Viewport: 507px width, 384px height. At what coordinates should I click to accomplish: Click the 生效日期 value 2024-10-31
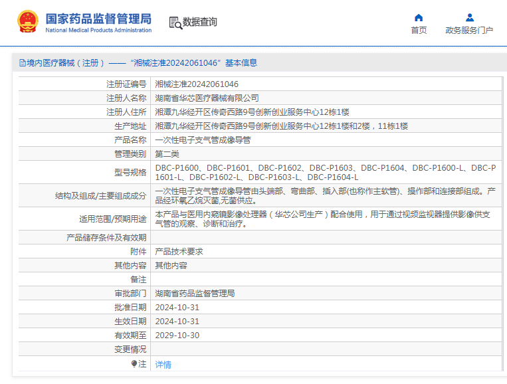[x=177, y=322]
